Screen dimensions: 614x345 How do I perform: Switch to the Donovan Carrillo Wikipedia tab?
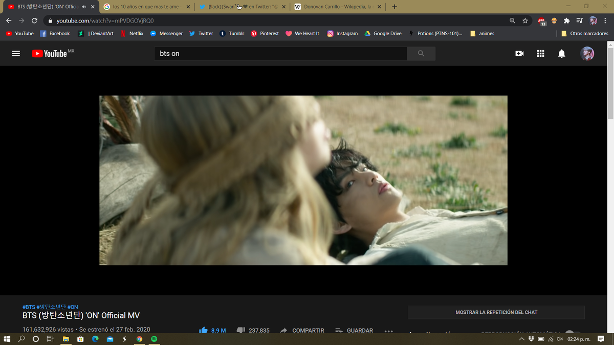pyautogui.click(x=338, y=7)
